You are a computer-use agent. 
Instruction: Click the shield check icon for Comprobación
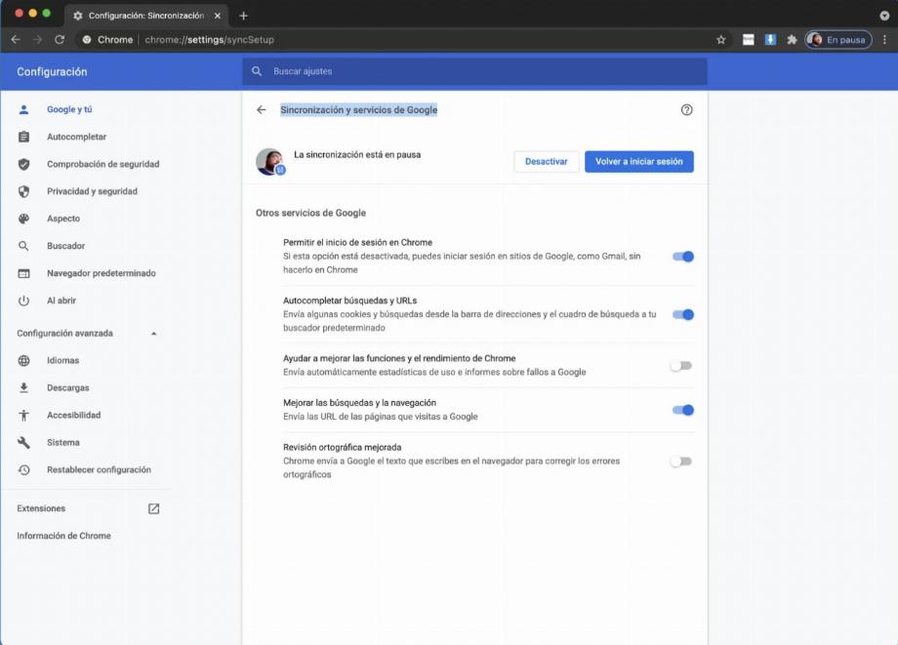(23, 164)
